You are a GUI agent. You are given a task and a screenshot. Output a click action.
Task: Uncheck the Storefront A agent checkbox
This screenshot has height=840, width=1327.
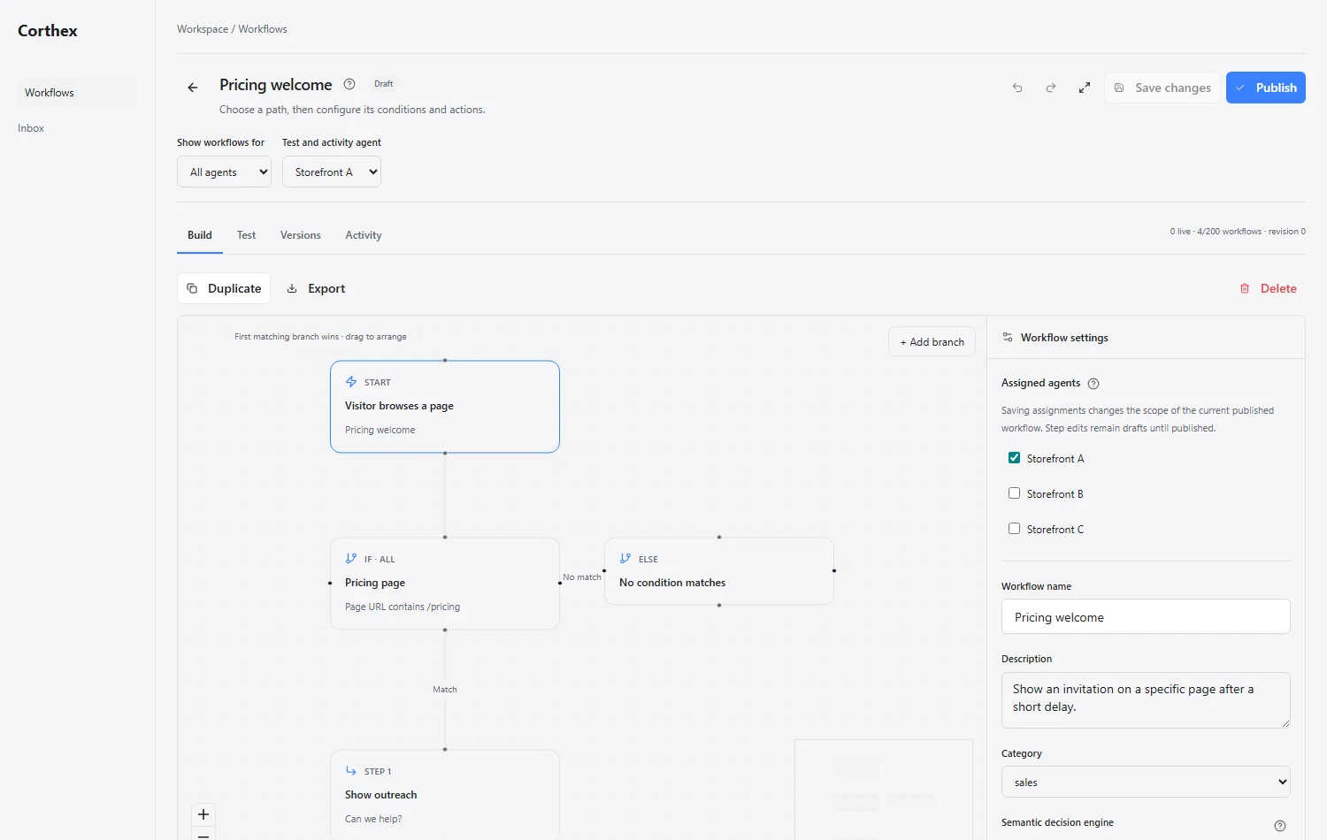pos(1015,458)
